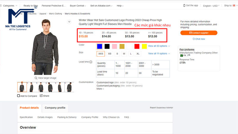Open Ship to country dropdown
The height and width of the screenshot is (134, 238).
coord(231,6)
